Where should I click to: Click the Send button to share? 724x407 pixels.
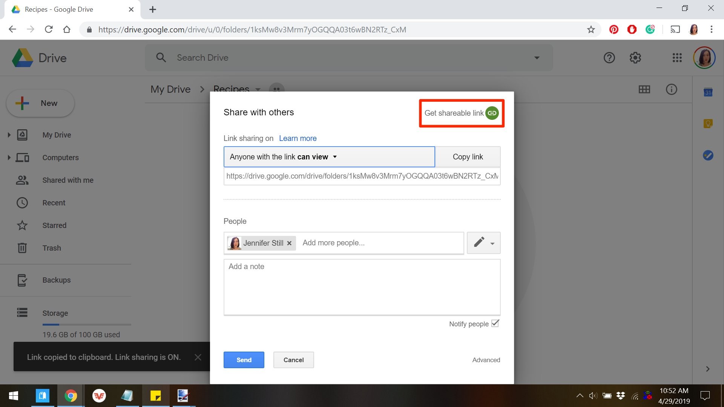[x=244, y=360]
